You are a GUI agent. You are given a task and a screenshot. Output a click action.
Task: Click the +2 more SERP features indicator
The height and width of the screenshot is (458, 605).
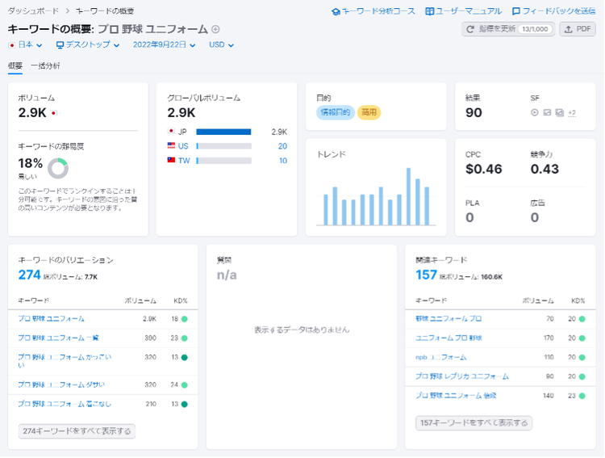pos(572,113)
